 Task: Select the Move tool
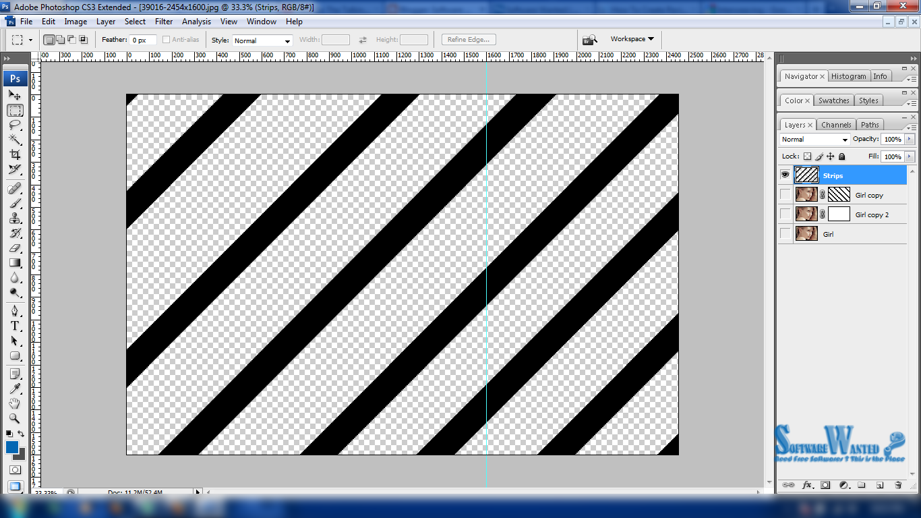coord(15,95)
